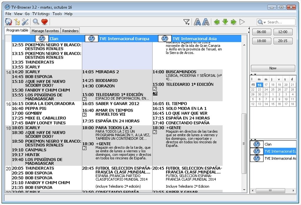Viewport: 301px width, 205px height.
Task: Switch to Manage favorites tab
Action: (x=45, y=31)
